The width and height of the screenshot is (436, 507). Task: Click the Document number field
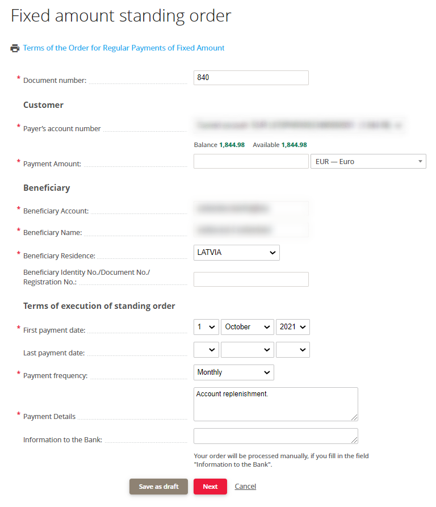tap(251, 78)
